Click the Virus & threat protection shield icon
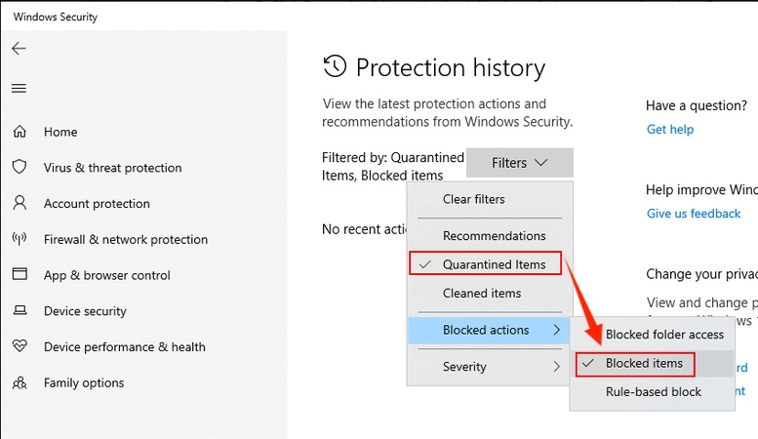The height and width of the screenshot is (439, 758). 20,168
